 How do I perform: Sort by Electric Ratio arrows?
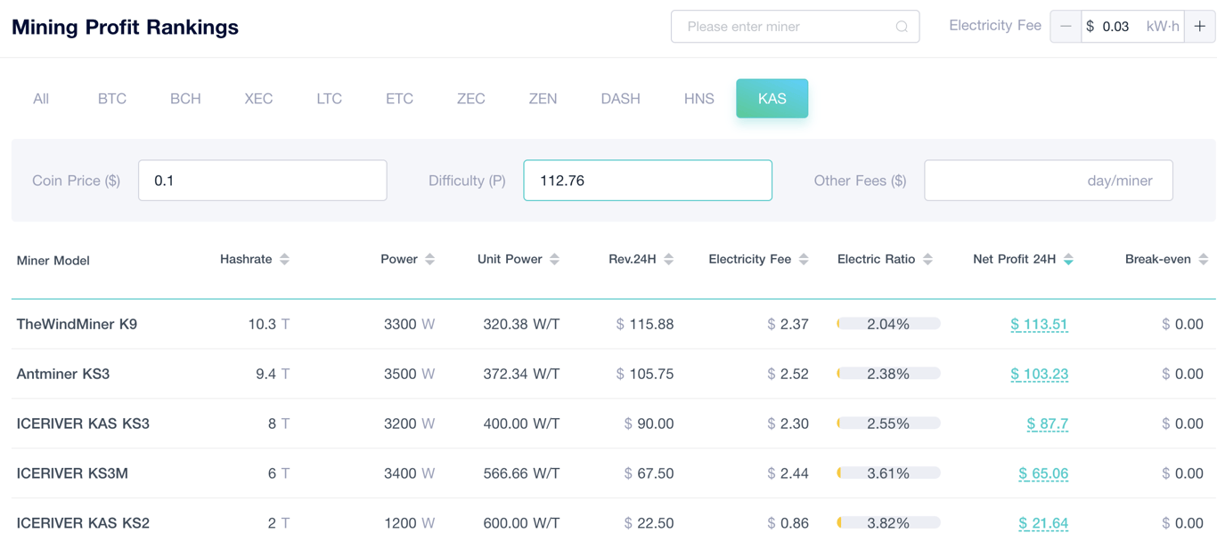tap(927, 259)
